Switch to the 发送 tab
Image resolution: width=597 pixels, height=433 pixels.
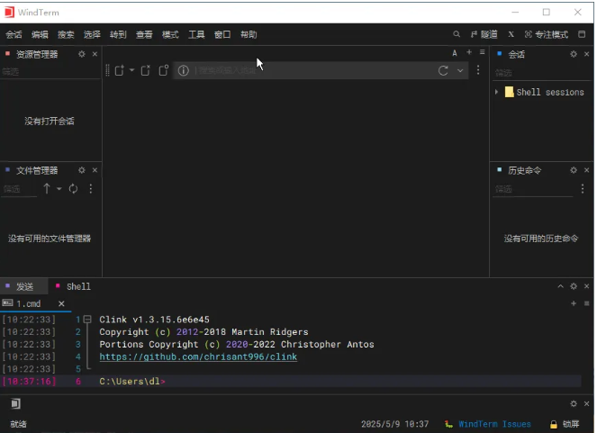(24, 286)
